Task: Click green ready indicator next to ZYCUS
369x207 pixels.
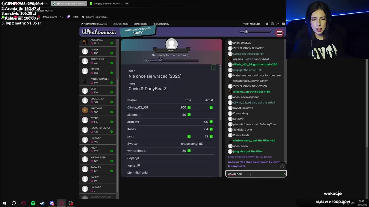Action: pyautogui.click(x=112, y=122)
